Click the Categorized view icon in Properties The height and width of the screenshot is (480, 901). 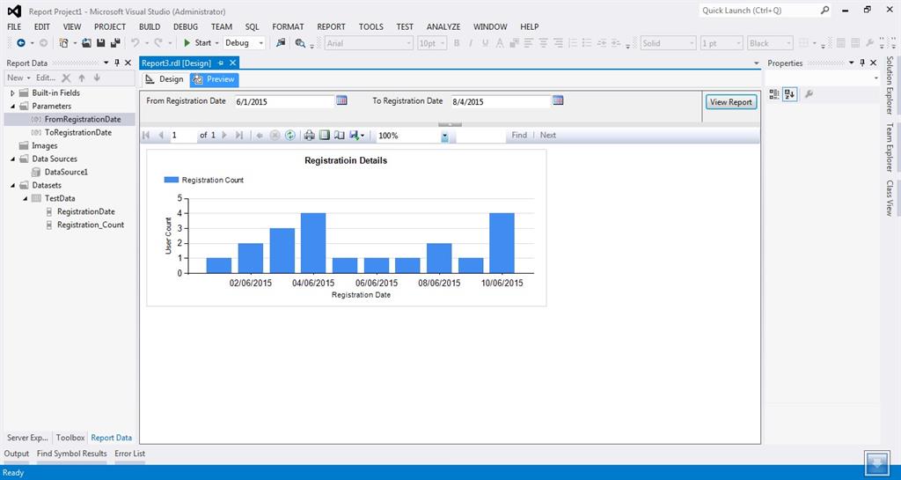coord(774,94)
